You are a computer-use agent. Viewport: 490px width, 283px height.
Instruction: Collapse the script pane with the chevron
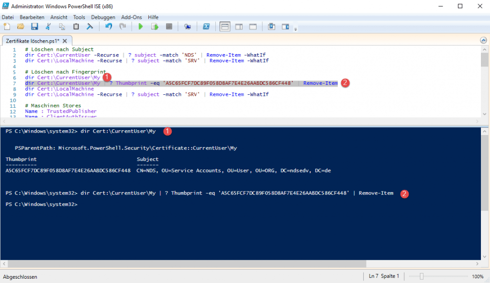tap(483, 41)
